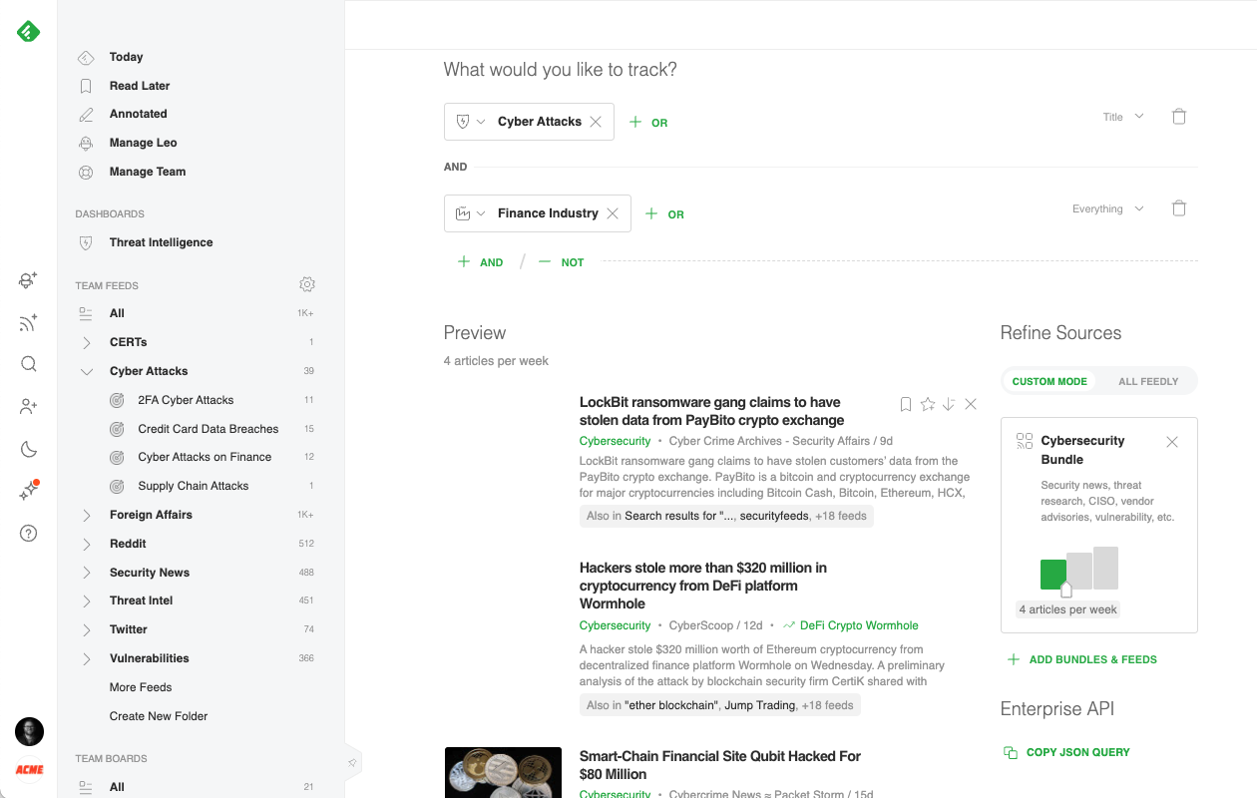Expand the Foreign Affairs folder
This screenshot has width=1257, height=798.
pos(87,515)
